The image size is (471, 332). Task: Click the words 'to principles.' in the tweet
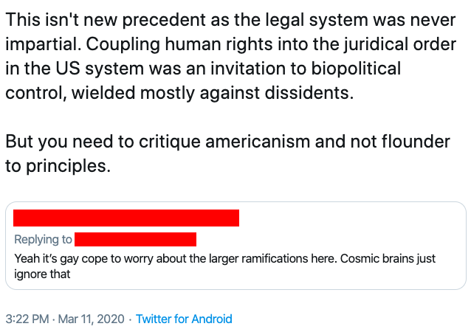[x=58, y=166]
